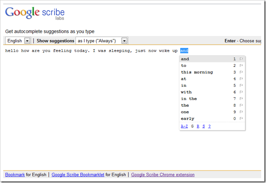Flag the 'with' suggestion
Viewport: 266px width, 183px height.
(241, 92)
